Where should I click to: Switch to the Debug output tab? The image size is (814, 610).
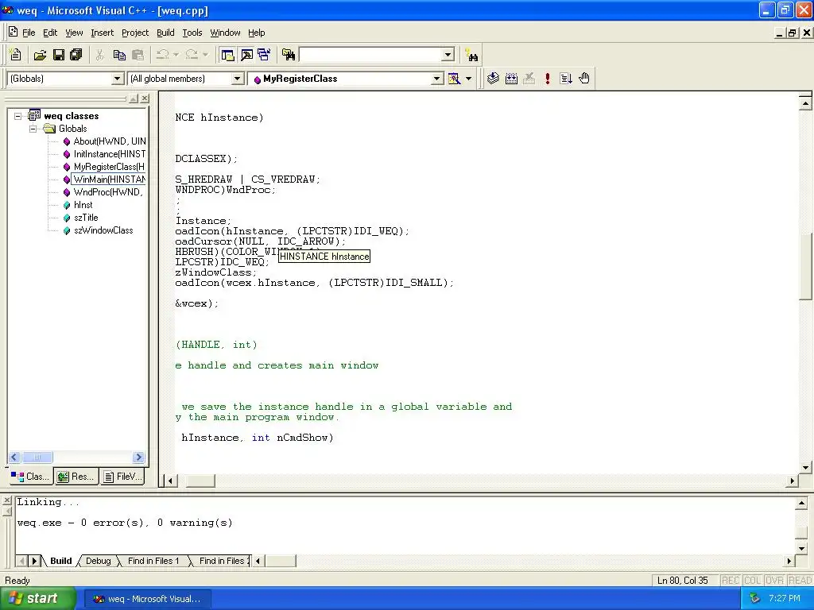(98, 561)
